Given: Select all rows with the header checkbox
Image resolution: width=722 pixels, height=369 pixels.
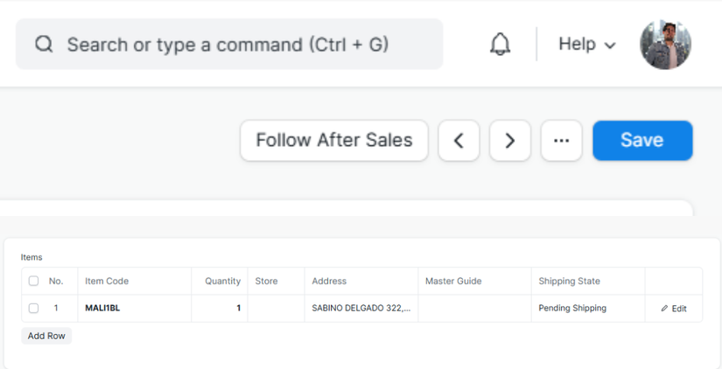Looking at the screenshot, I should [x=34, y=282].
